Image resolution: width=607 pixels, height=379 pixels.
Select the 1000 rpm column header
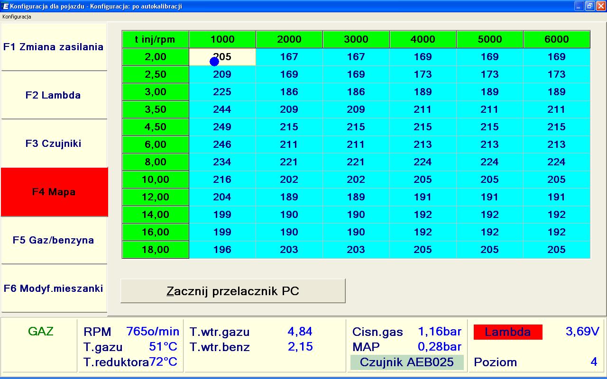[222, 39]
